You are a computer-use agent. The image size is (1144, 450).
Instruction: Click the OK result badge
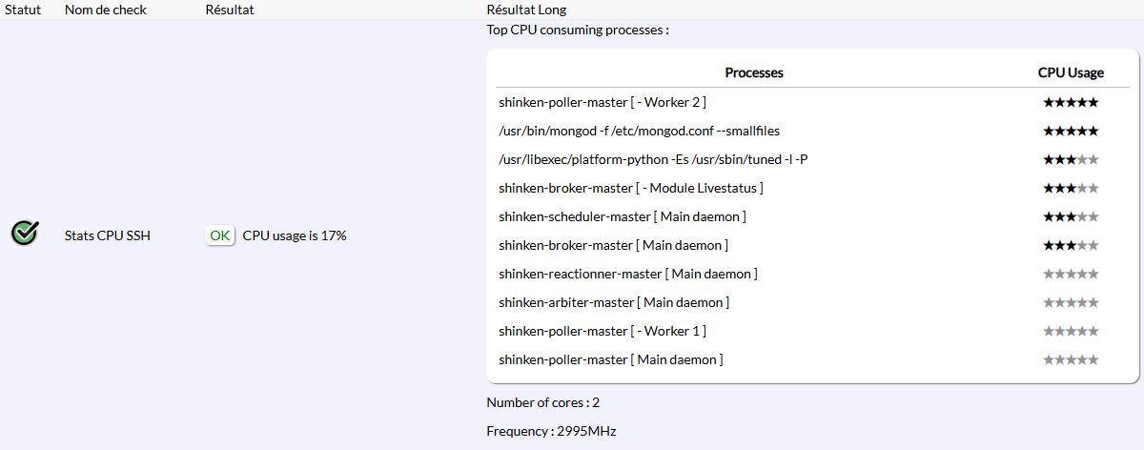[x=220, y=235]
